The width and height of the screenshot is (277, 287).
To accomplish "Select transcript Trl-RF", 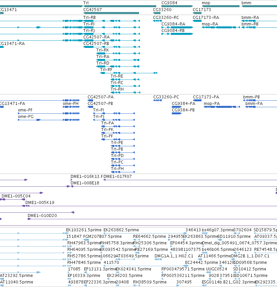I will (x=106, y=70).
